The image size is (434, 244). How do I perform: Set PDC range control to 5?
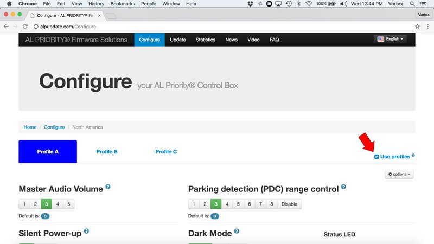tap(238, 204)
